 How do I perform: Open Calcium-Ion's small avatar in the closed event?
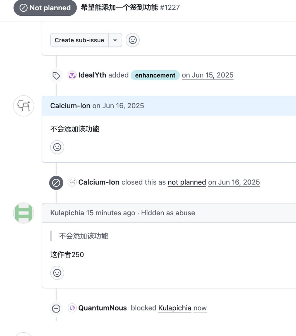tap(72, 182)
